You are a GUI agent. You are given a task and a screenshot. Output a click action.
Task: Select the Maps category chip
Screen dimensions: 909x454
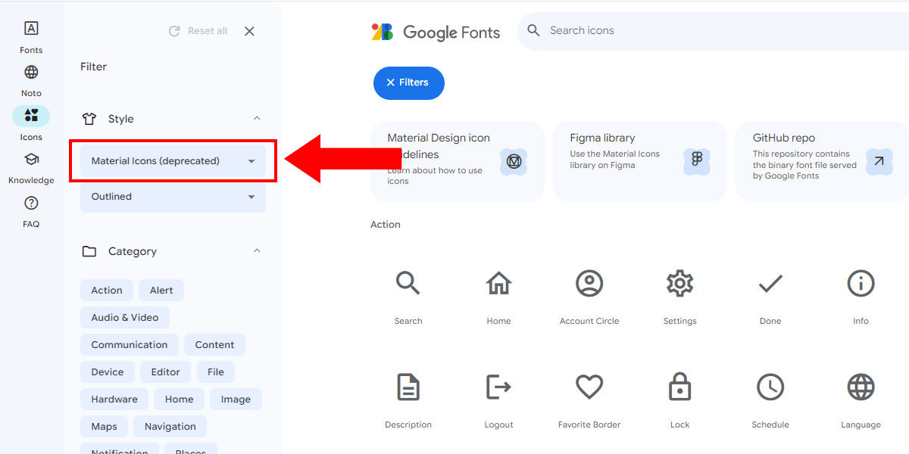[x=105, y=427]
